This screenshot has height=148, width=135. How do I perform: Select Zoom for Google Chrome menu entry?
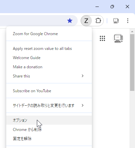pos(49,34)
